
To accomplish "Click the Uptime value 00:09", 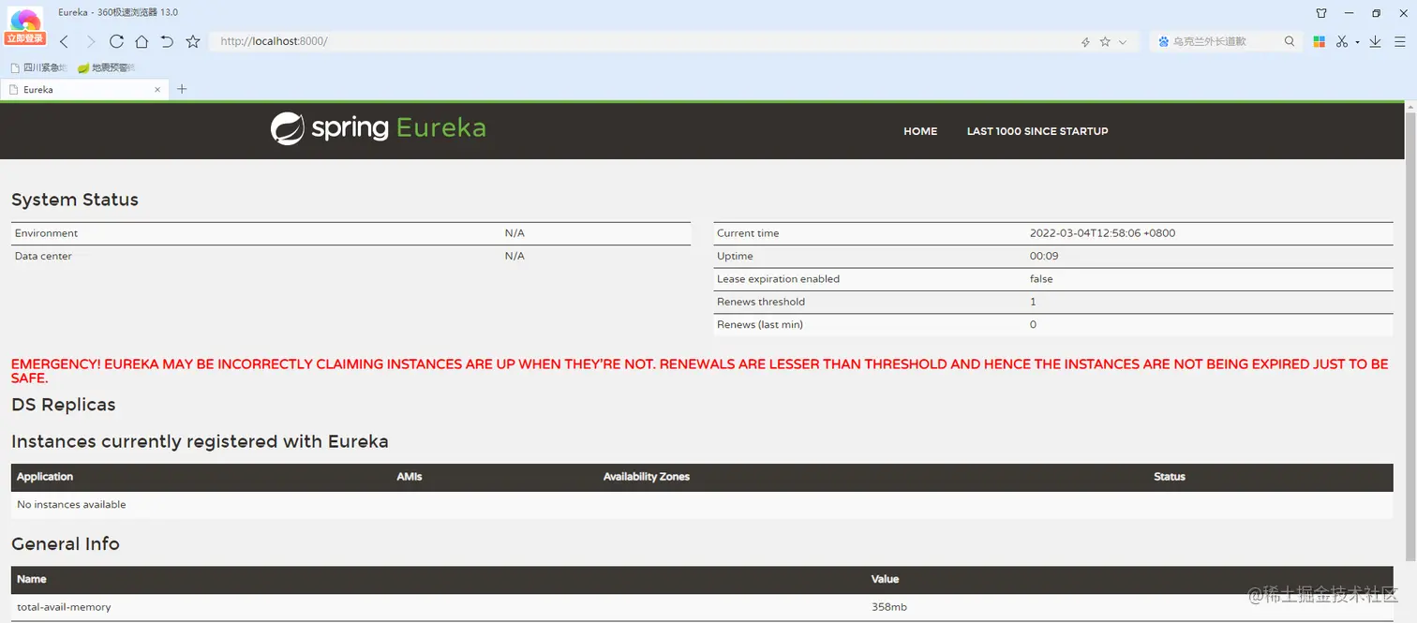I will 1044,256.
